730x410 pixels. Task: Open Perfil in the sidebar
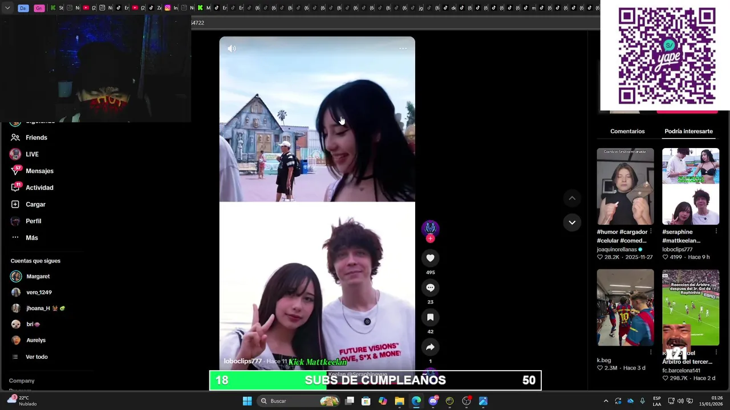(33, 221)
